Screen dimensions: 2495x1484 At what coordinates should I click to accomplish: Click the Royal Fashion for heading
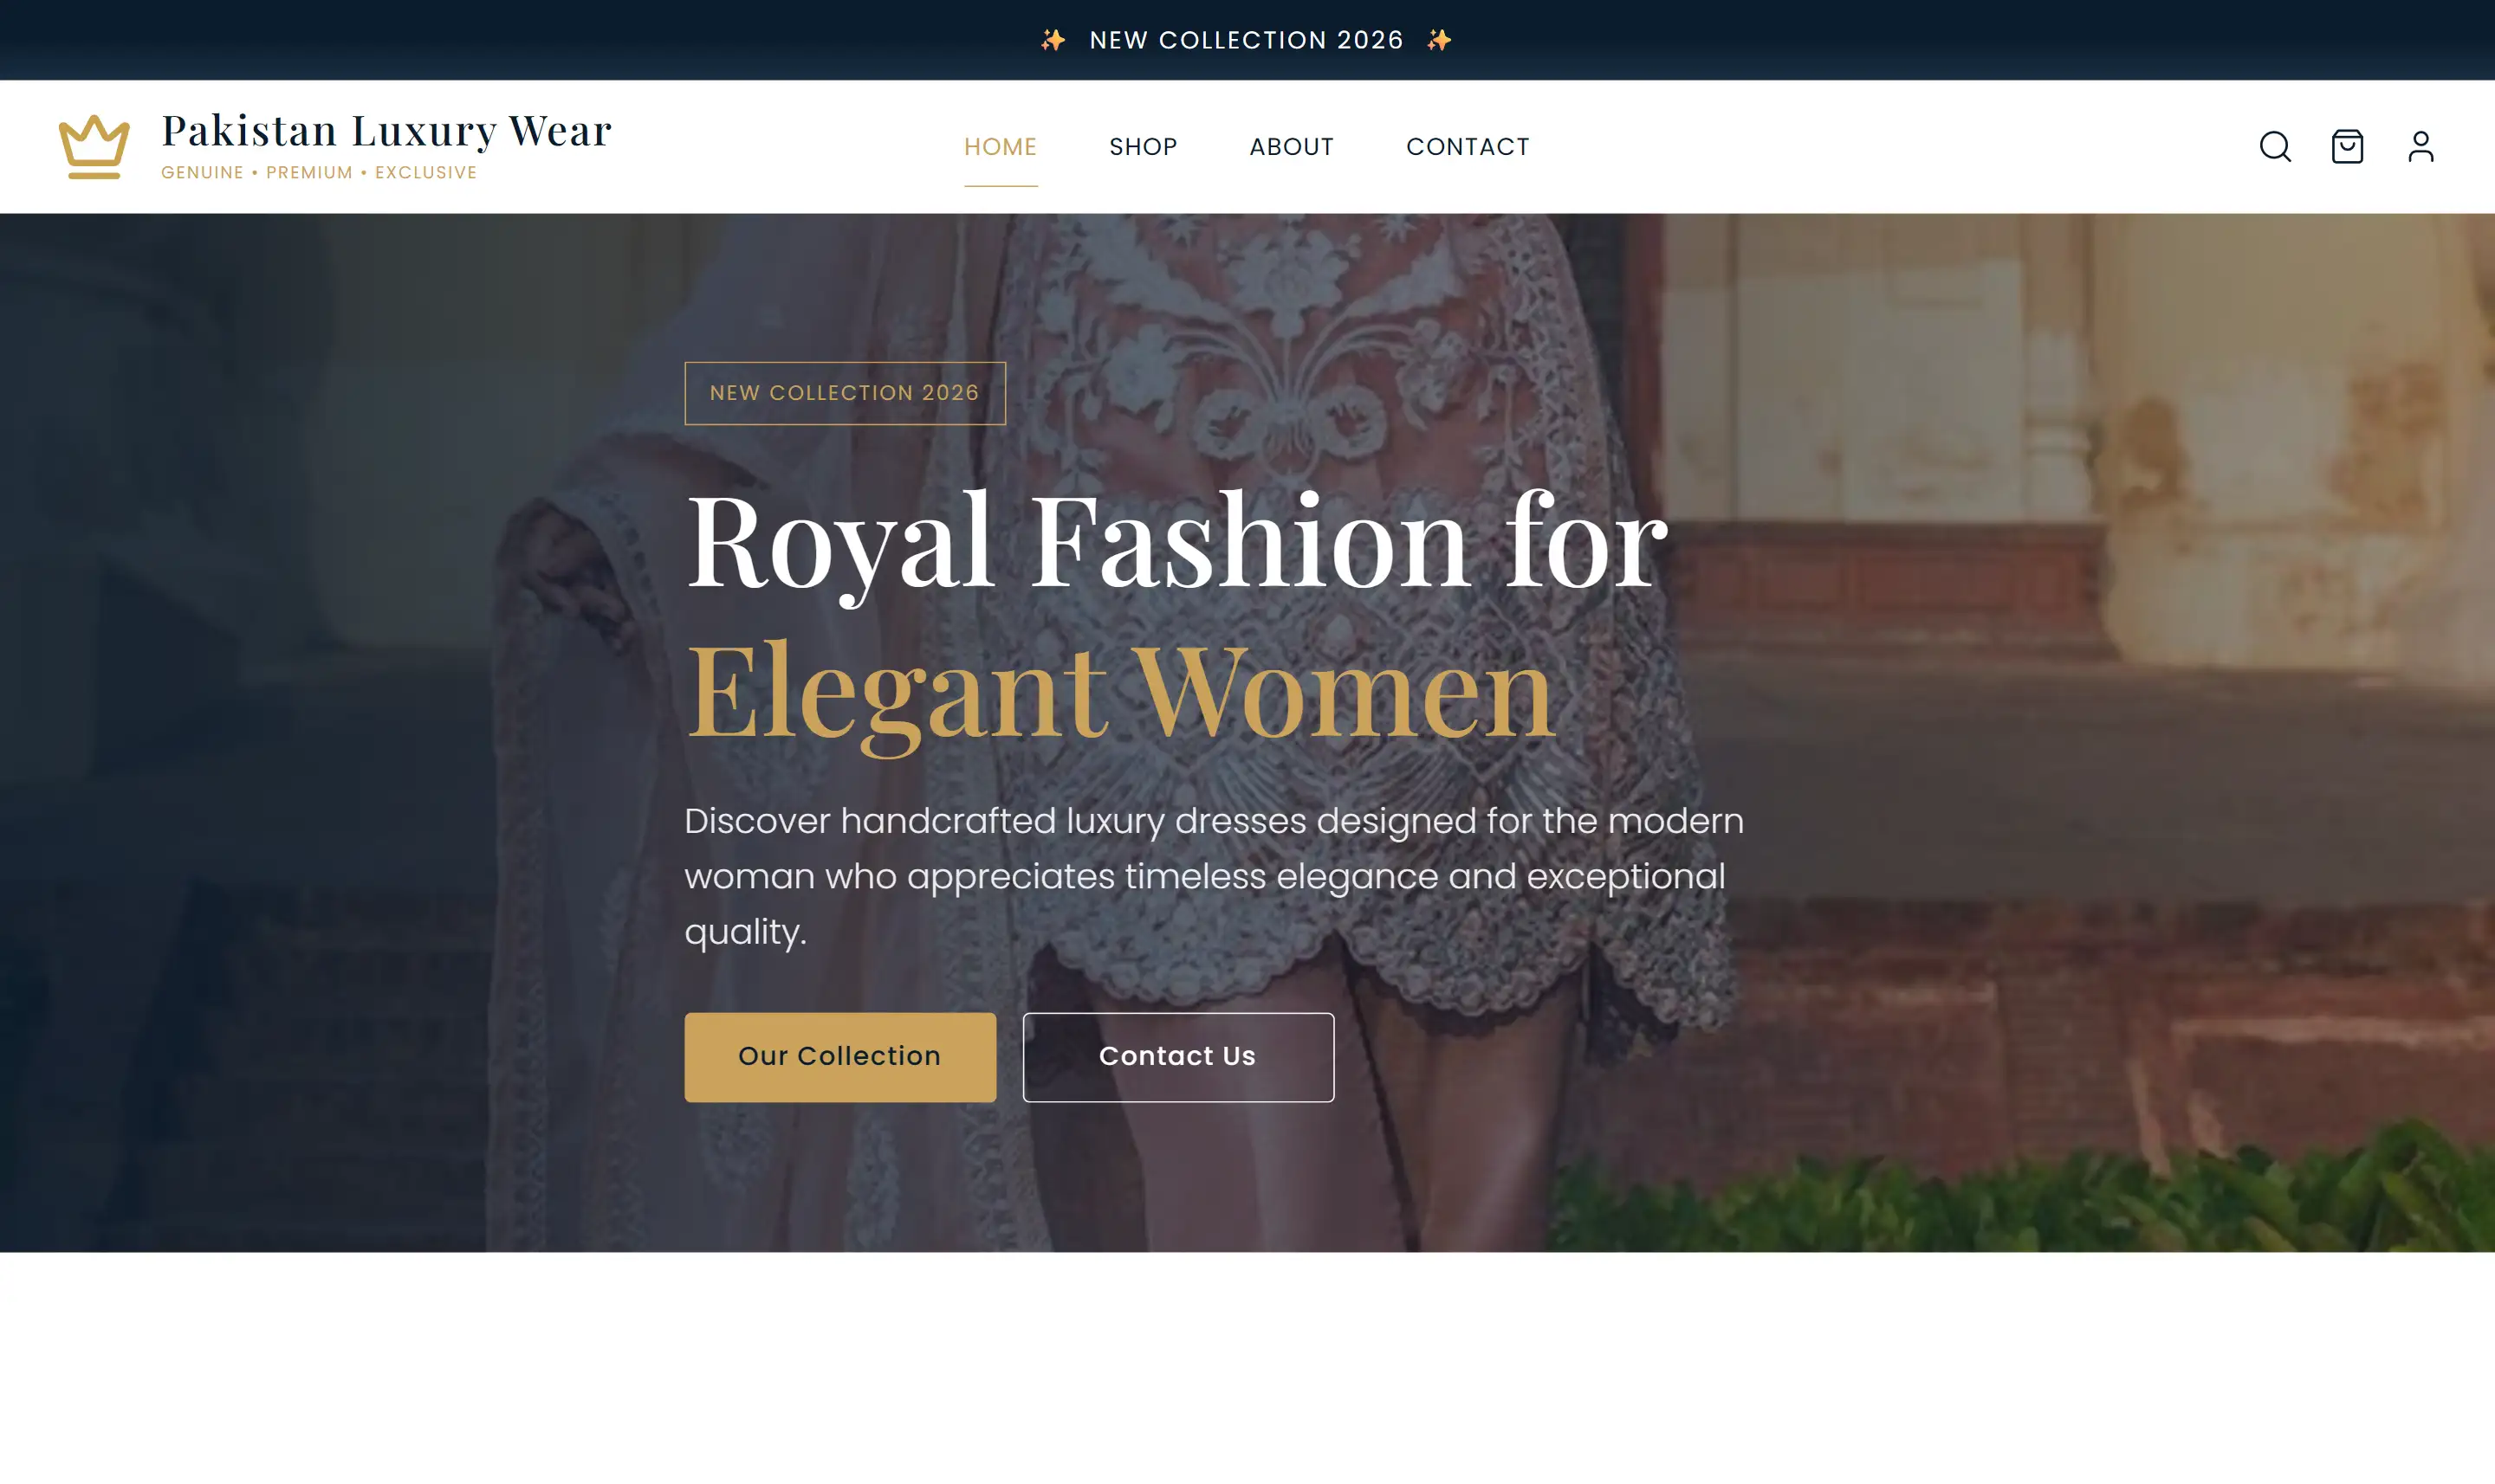(1177, 543)
